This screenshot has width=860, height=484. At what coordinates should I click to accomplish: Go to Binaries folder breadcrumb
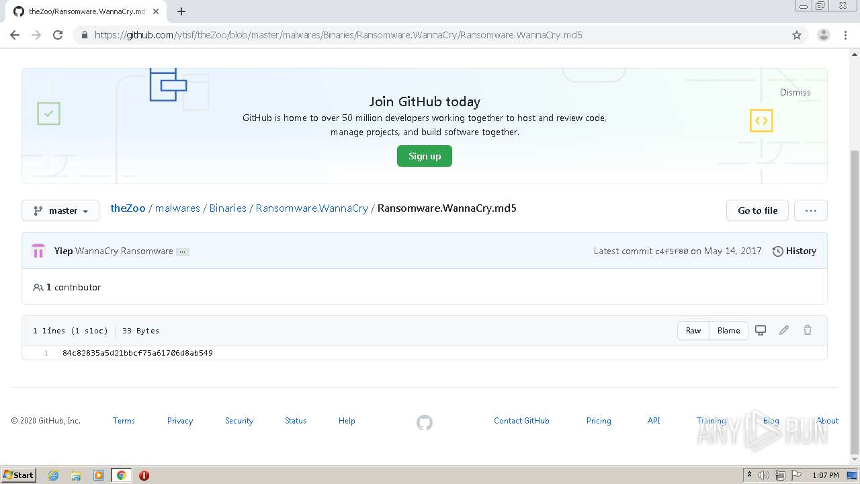(x=228, y=208)
